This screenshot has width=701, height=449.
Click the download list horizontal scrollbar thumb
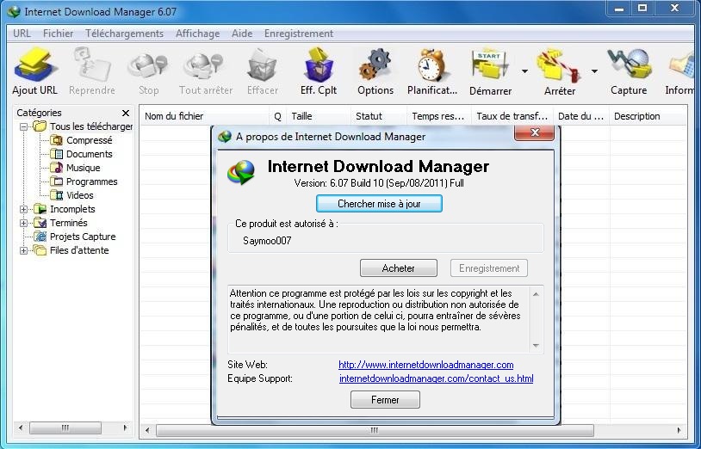pyautogui.click(x=375, y=430)
